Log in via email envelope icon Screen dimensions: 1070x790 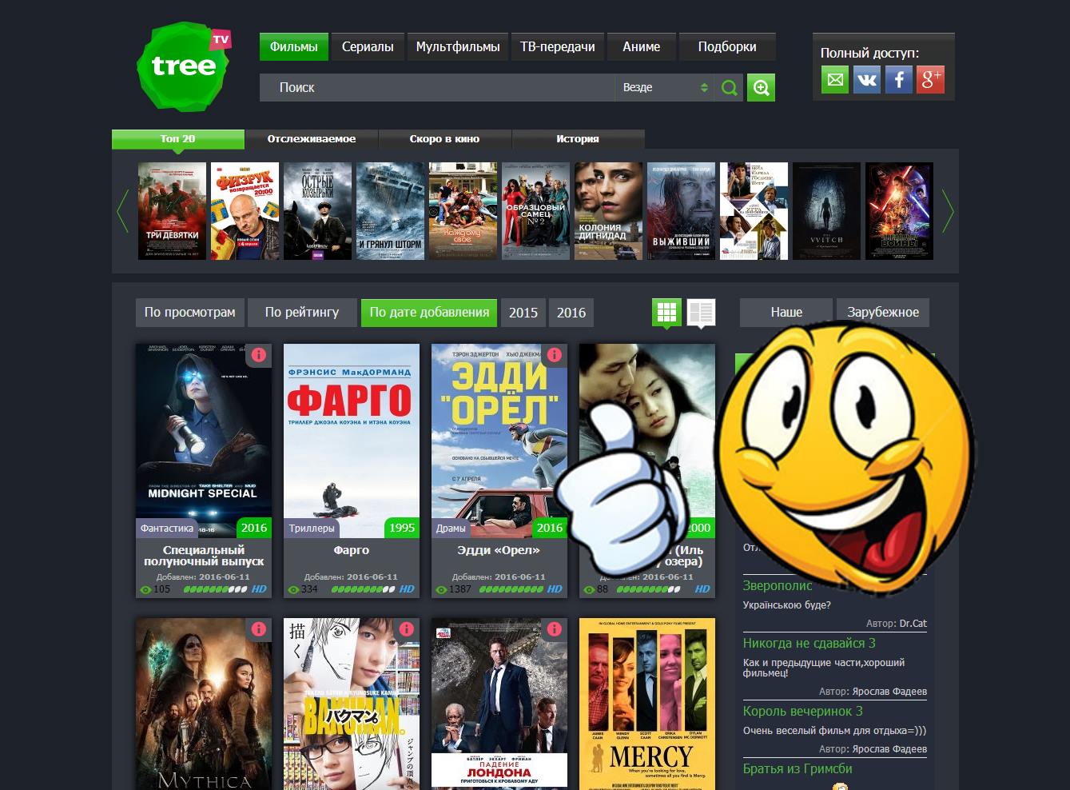(x=835, y=80)
